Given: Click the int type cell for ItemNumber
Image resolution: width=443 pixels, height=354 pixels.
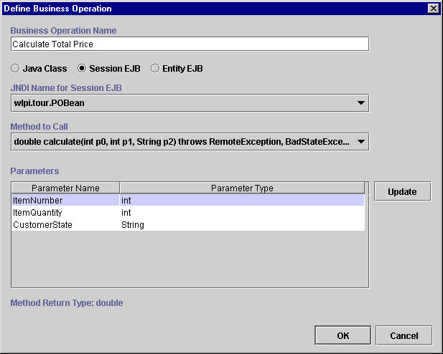Looking at the screenshot, I should click(x=242, y=200).
